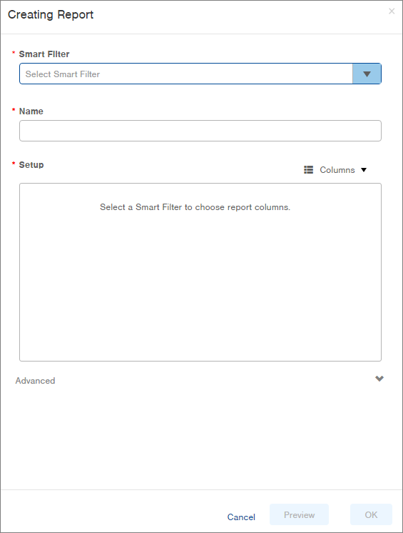
Task: Click the Creating Report dialog title
Action: (51, 14)
